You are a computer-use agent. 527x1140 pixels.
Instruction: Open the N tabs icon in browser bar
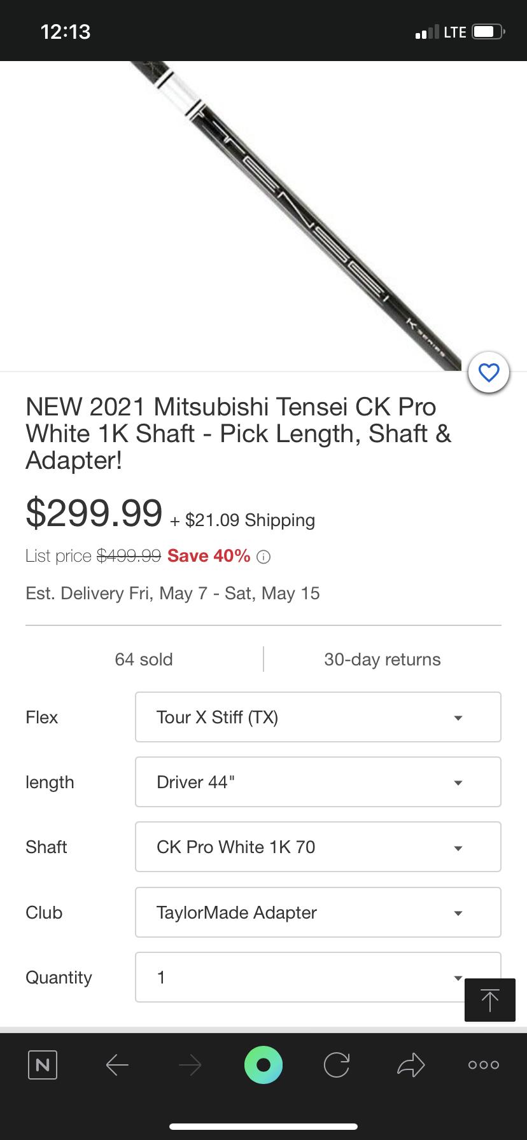tap(43, 1064)
